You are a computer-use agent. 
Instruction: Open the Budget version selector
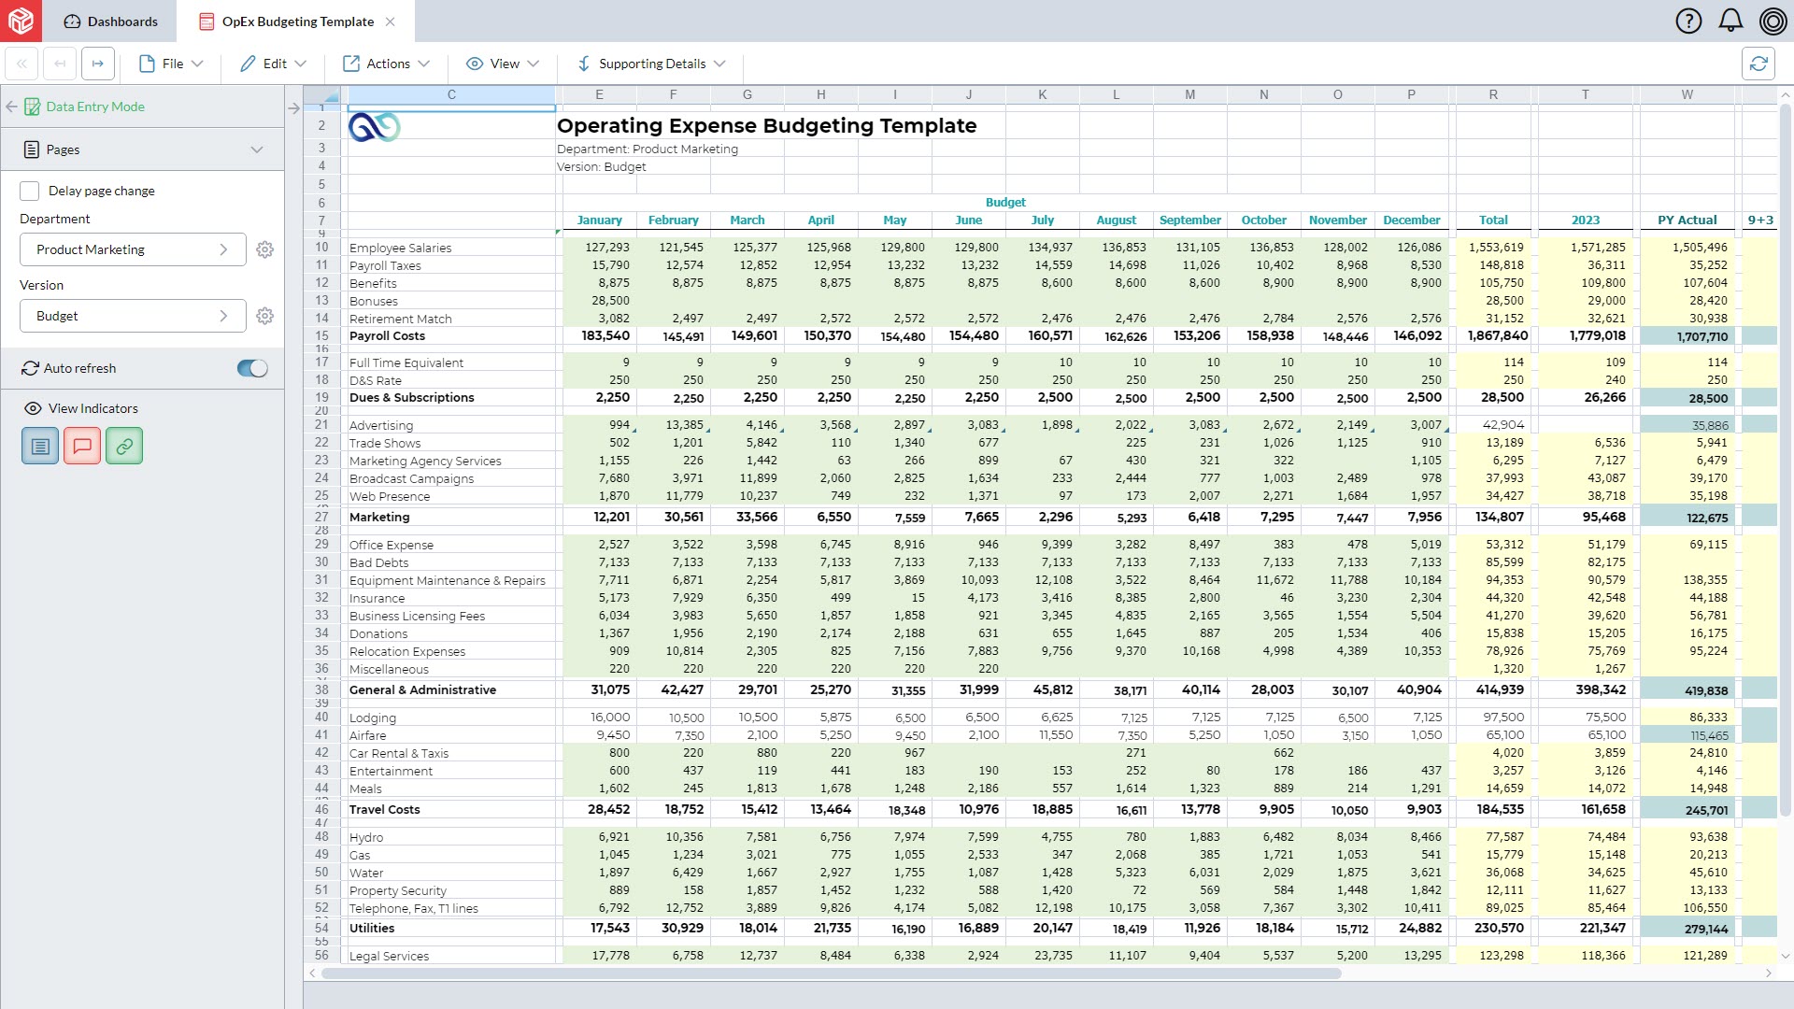(133, 316)
